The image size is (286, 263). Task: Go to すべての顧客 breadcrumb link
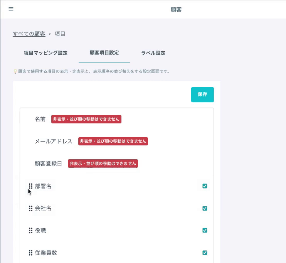point(29,34)
